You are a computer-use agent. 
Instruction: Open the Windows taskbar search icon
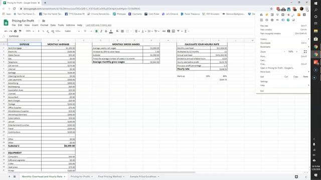315,10
